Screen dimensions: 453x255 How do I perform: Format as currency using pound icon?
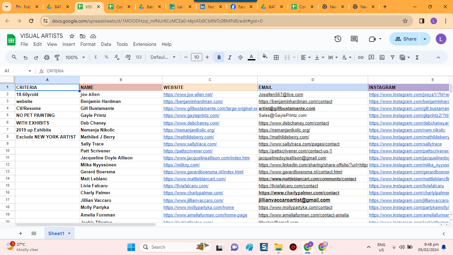(x=96, y=57)
